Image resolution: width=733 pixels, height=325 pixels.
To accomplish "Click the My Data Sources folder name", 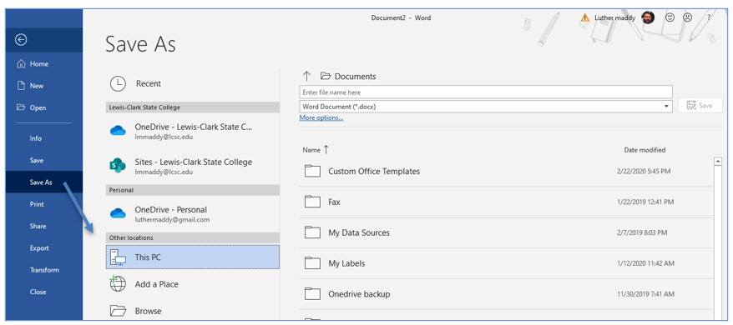I will point(359,232).
